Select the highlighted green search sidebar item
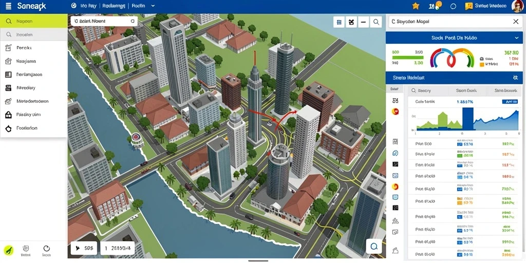 pyautogui.click(x=33, y=21)
